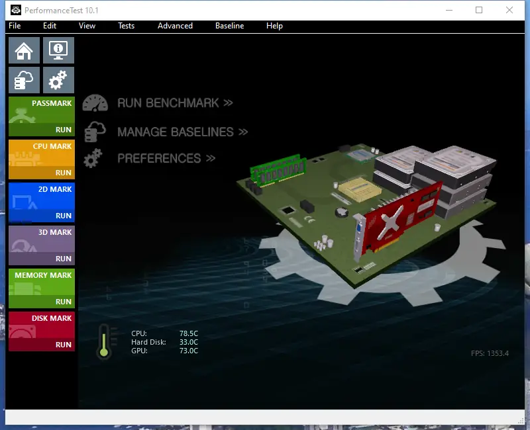Open the settings gears icon in sidebar
Viewport: 530px width, 430px height.
pyautogui.click(x=58, y=80)
